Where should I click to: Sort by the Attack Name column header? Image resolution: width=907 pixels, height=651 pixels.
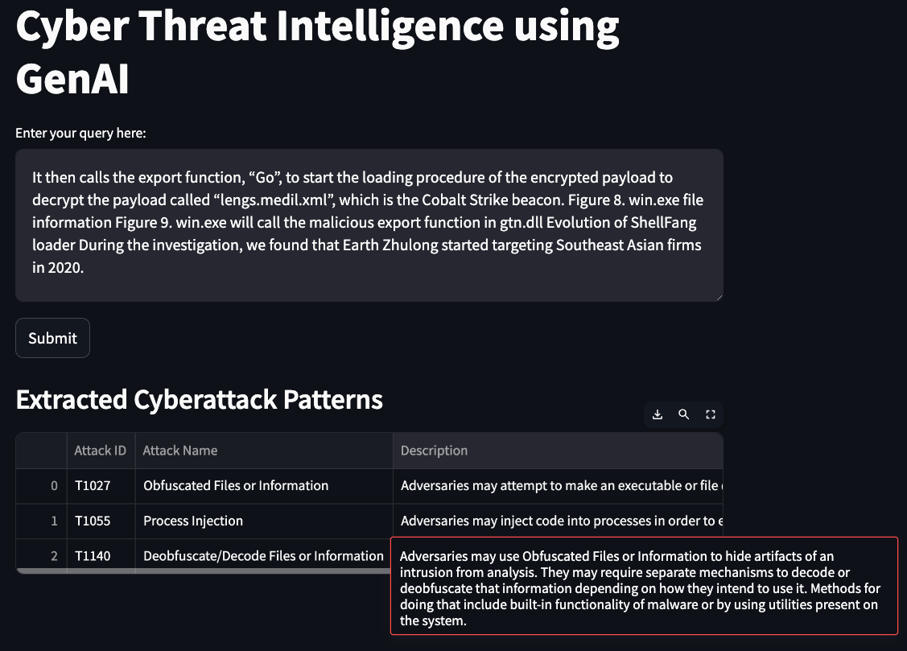click(x=179, y=451)
